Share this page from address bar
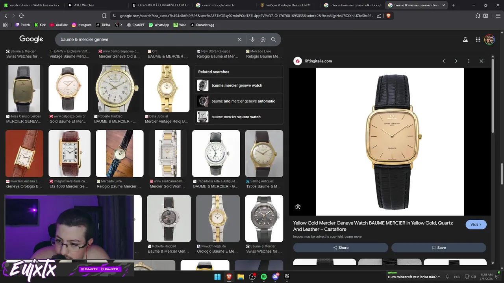 point(379,16)
